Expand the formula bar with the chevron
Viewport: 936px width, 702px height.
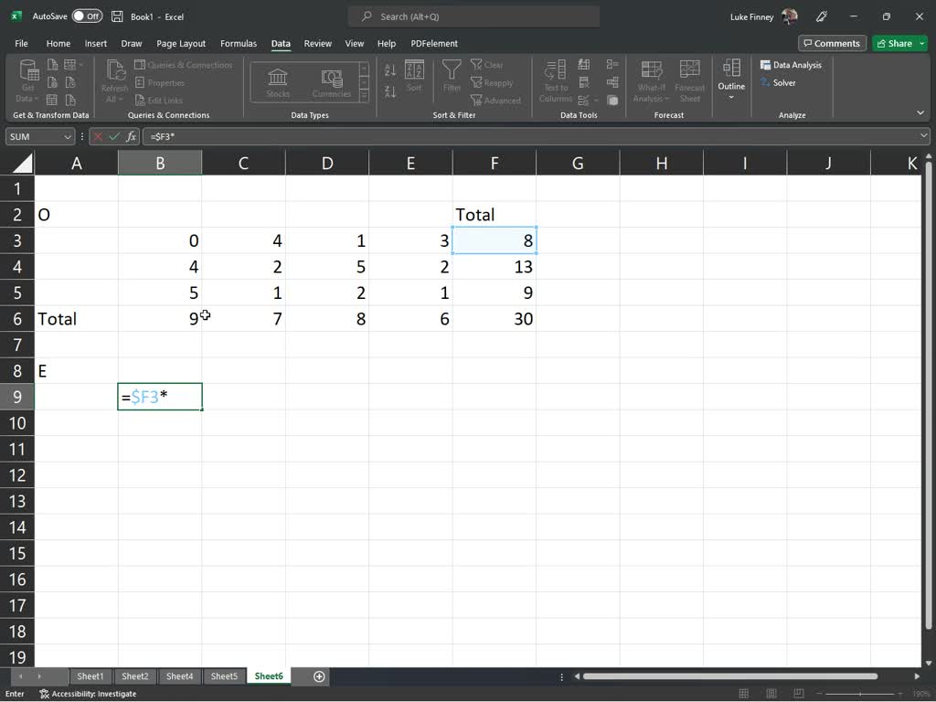(x=924, y=136)
